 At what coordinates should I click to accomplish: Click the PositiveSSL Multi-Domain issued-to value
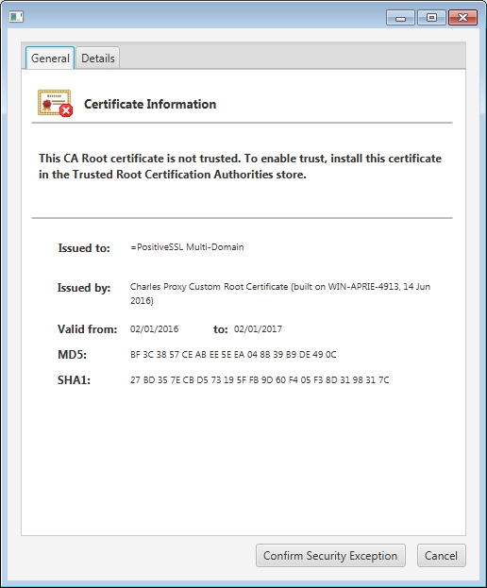point(187,247)
